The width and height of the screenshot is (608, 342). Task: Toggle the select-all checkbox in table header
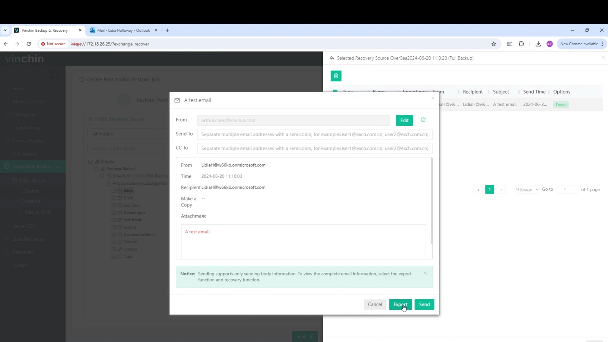[335, 92]
